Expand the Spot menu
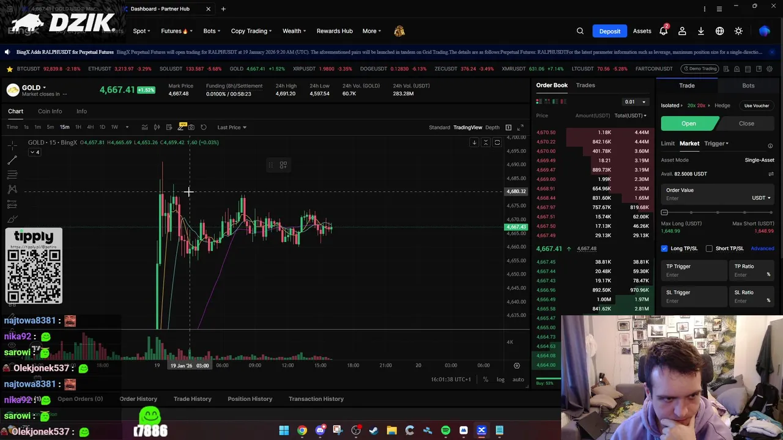Image resolution: width=783 pixels, height=440 pixels. [x=142, y=31]
